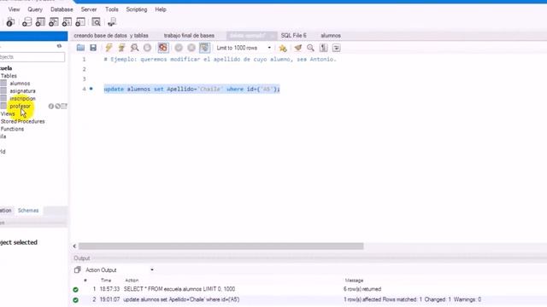Click the reconnect to DBMS icon
Screen dimensions: 547x307
(x=112, y=22)
